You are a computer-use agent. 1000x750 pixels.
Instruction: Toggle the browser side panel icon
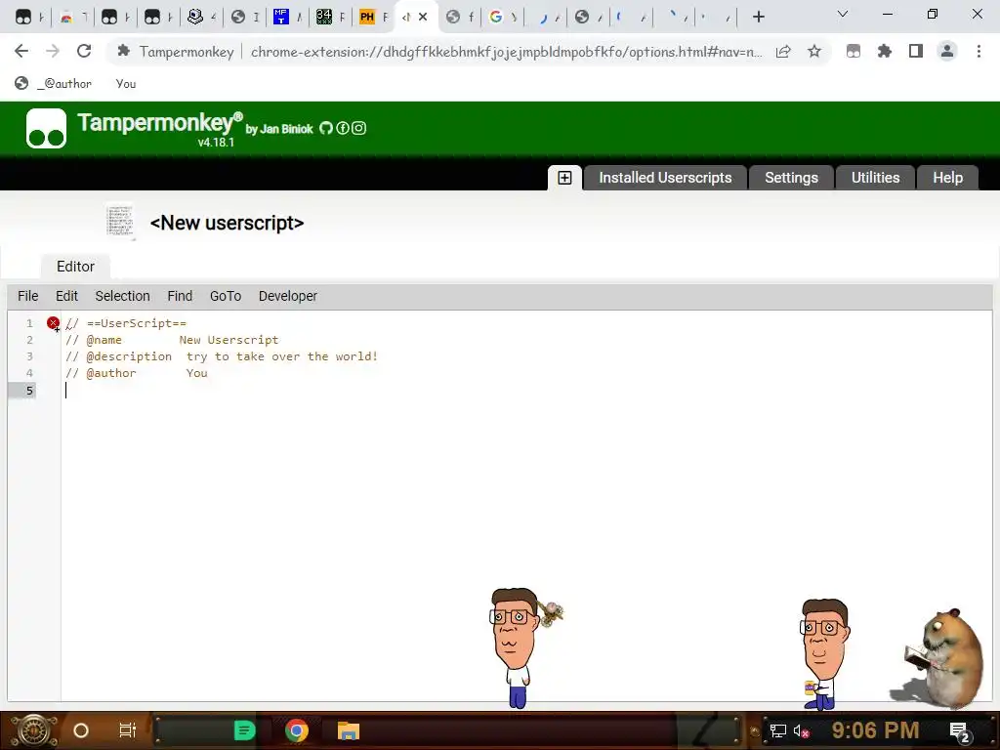click(916, 51)
